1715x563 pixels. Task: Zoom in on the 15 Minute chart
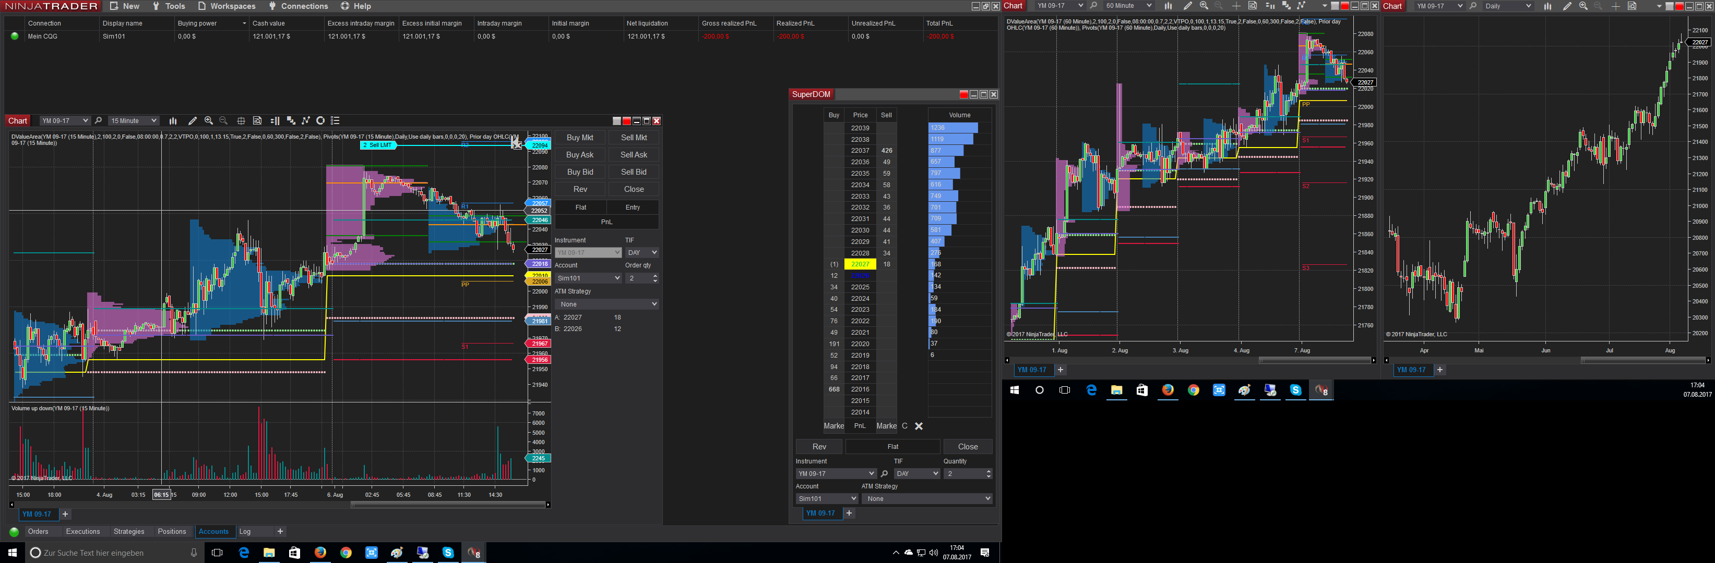click(208, 121)
